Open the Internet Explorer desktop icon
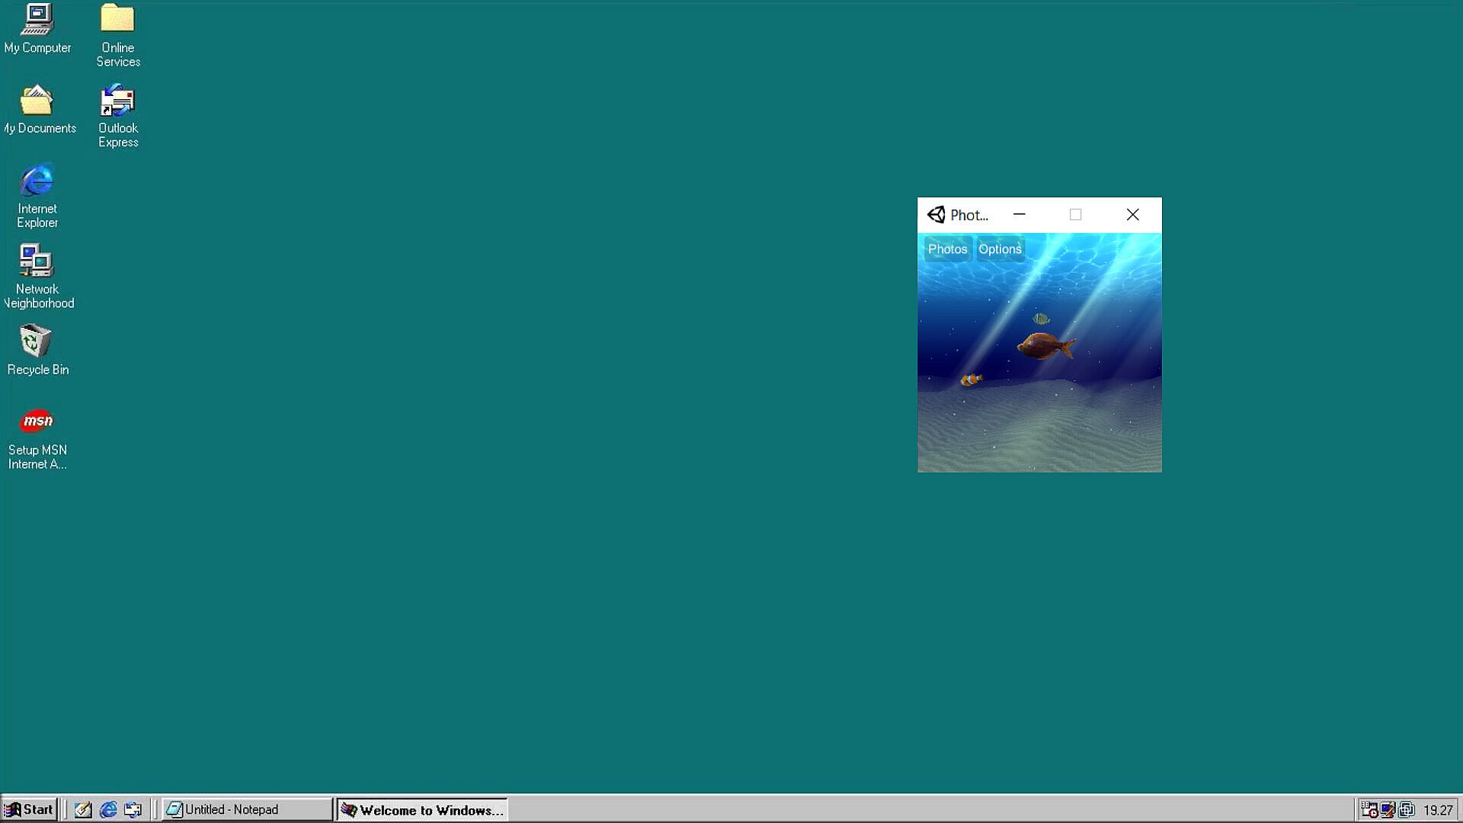 pyautogui.click(x=37, y=181)
